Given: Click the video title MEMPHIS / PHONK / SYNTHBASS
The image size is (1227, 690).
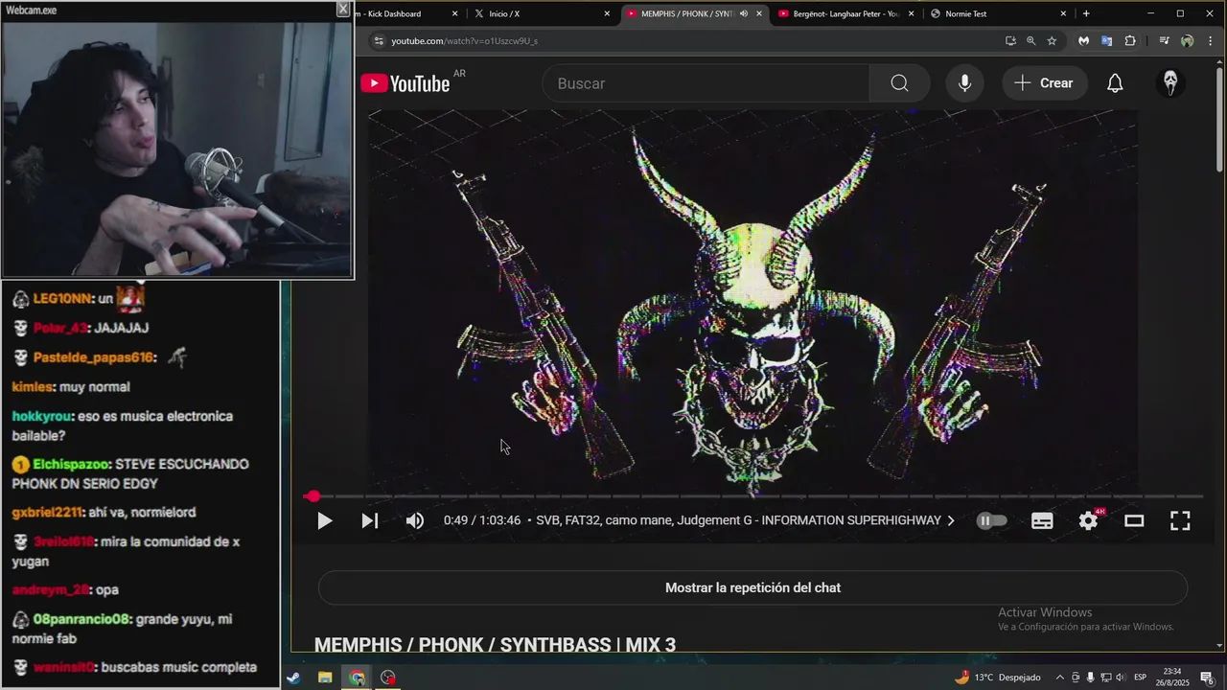Looking at the screenshot, I should [495, 645].
